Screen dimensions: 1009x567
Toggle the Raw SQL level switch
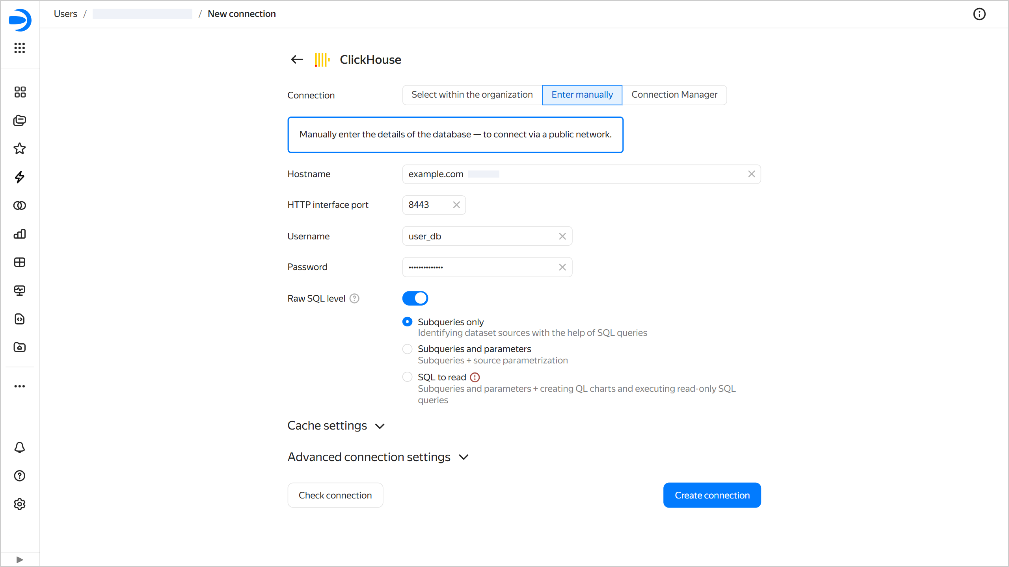[415, 298]
